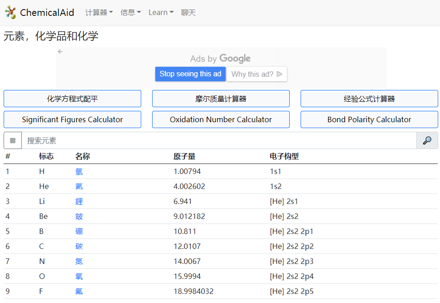Click the ChemicalAid molecule logo icon
440x303 pixels.
10,12
